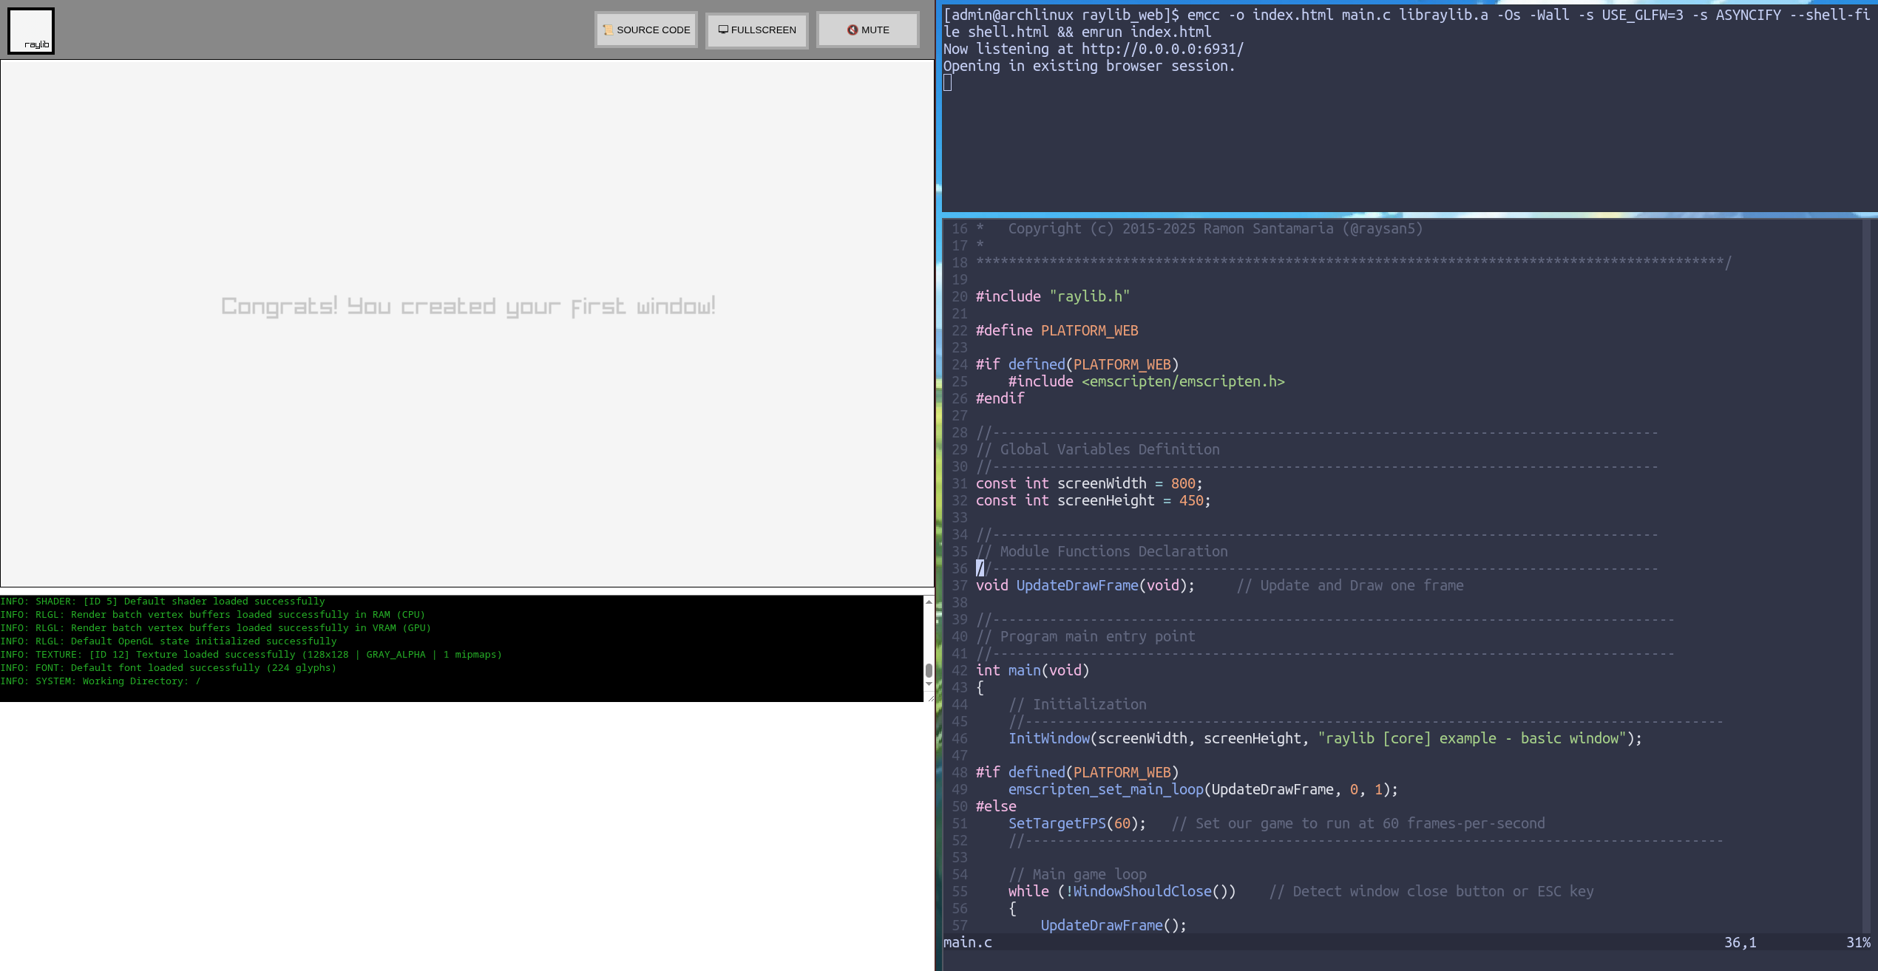Click the InitWindow call in the editor
Screen dimensions: 1878x971
pyautogui.click(x=1048, y=738)
